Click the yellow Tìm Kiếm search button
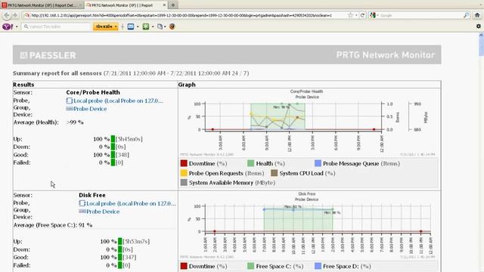 click(106, 27)
